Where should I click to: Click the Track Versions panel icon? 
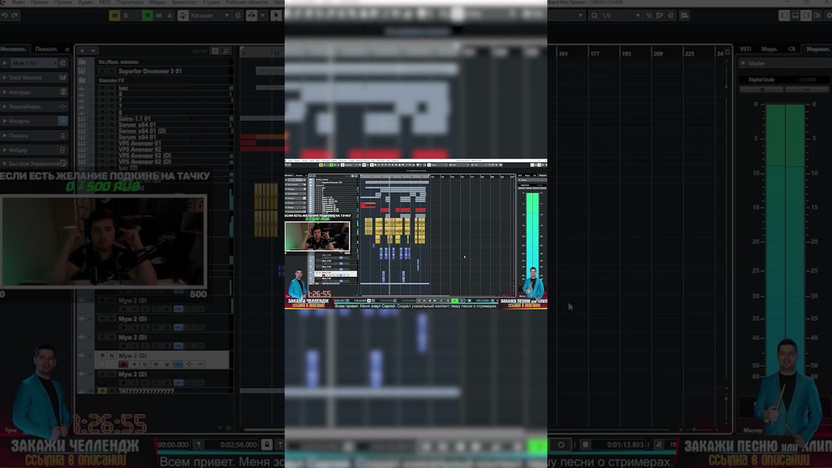click(x=63, y=77)
